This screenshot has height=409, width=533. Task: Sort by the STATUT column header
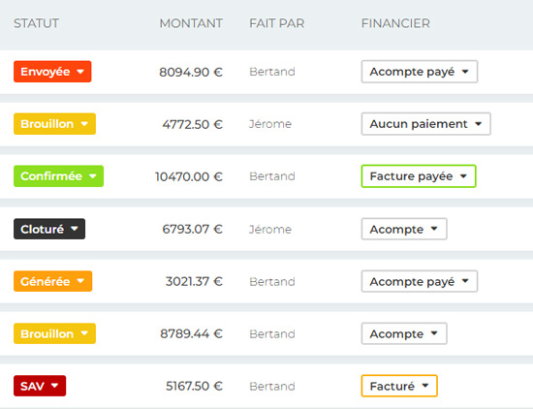[36, 23]
